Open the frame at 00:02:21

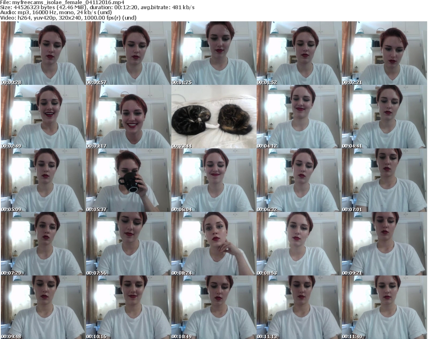click(x=385, y=53)
